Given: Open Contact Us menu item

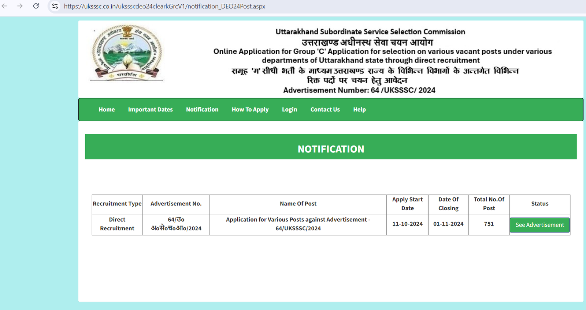Looking at the screenshot, I should (325, 109).
